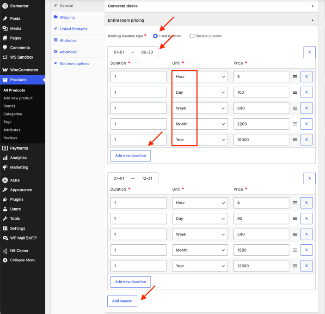325x314 pixels.
Task: Delete the duration row priced 100
Action: [x=307, y=92]
